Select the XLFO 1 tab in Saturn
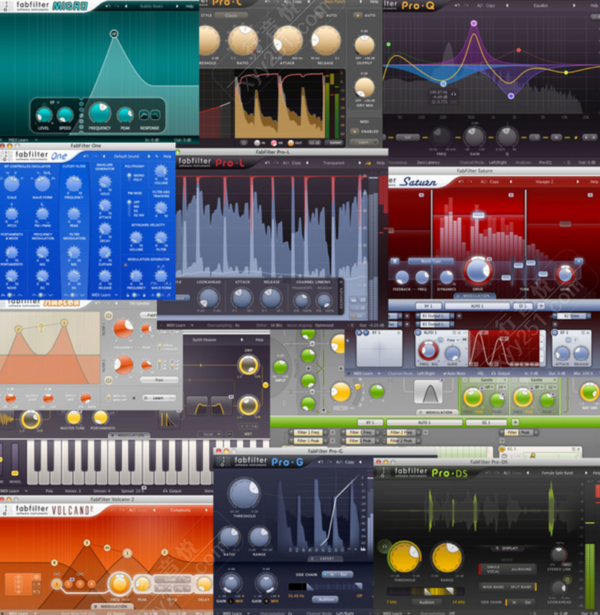 point(476,305)
